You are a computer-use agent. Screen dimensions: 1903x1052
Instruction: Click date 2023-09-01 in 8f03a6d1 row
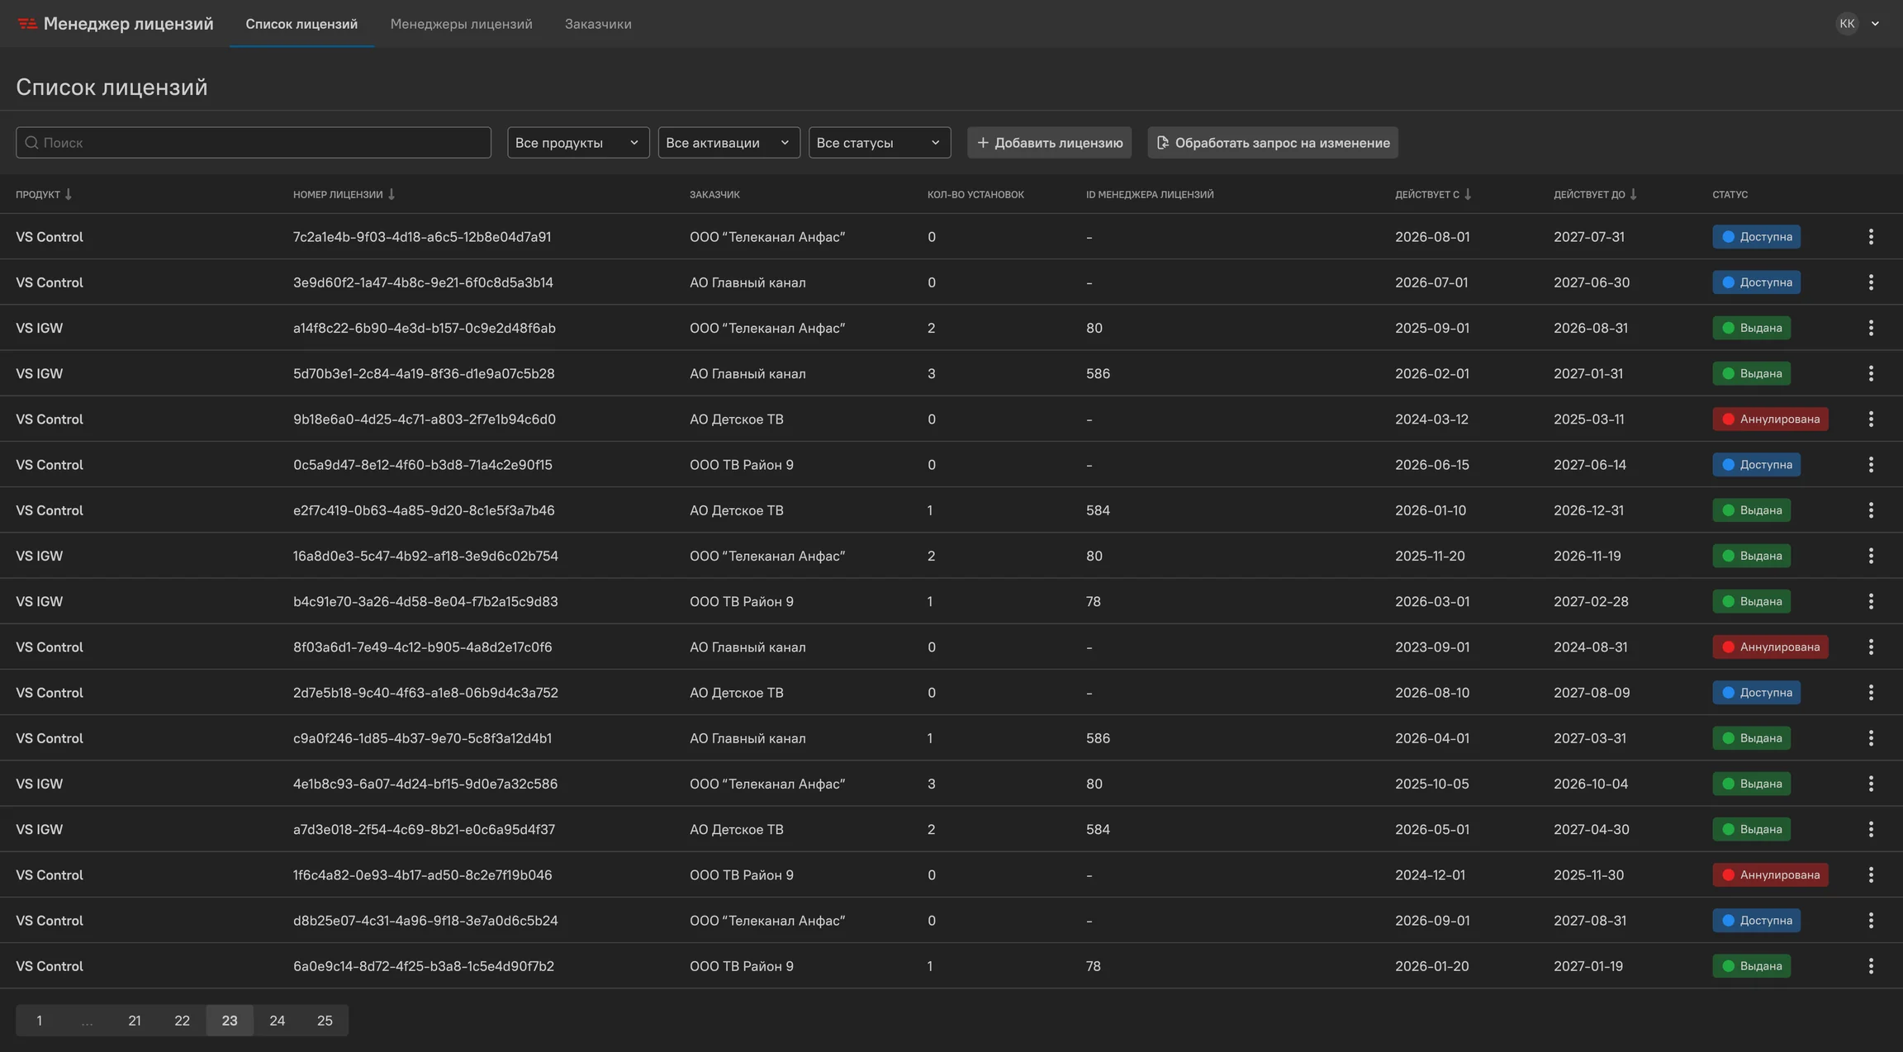[x=1432, y=647]
